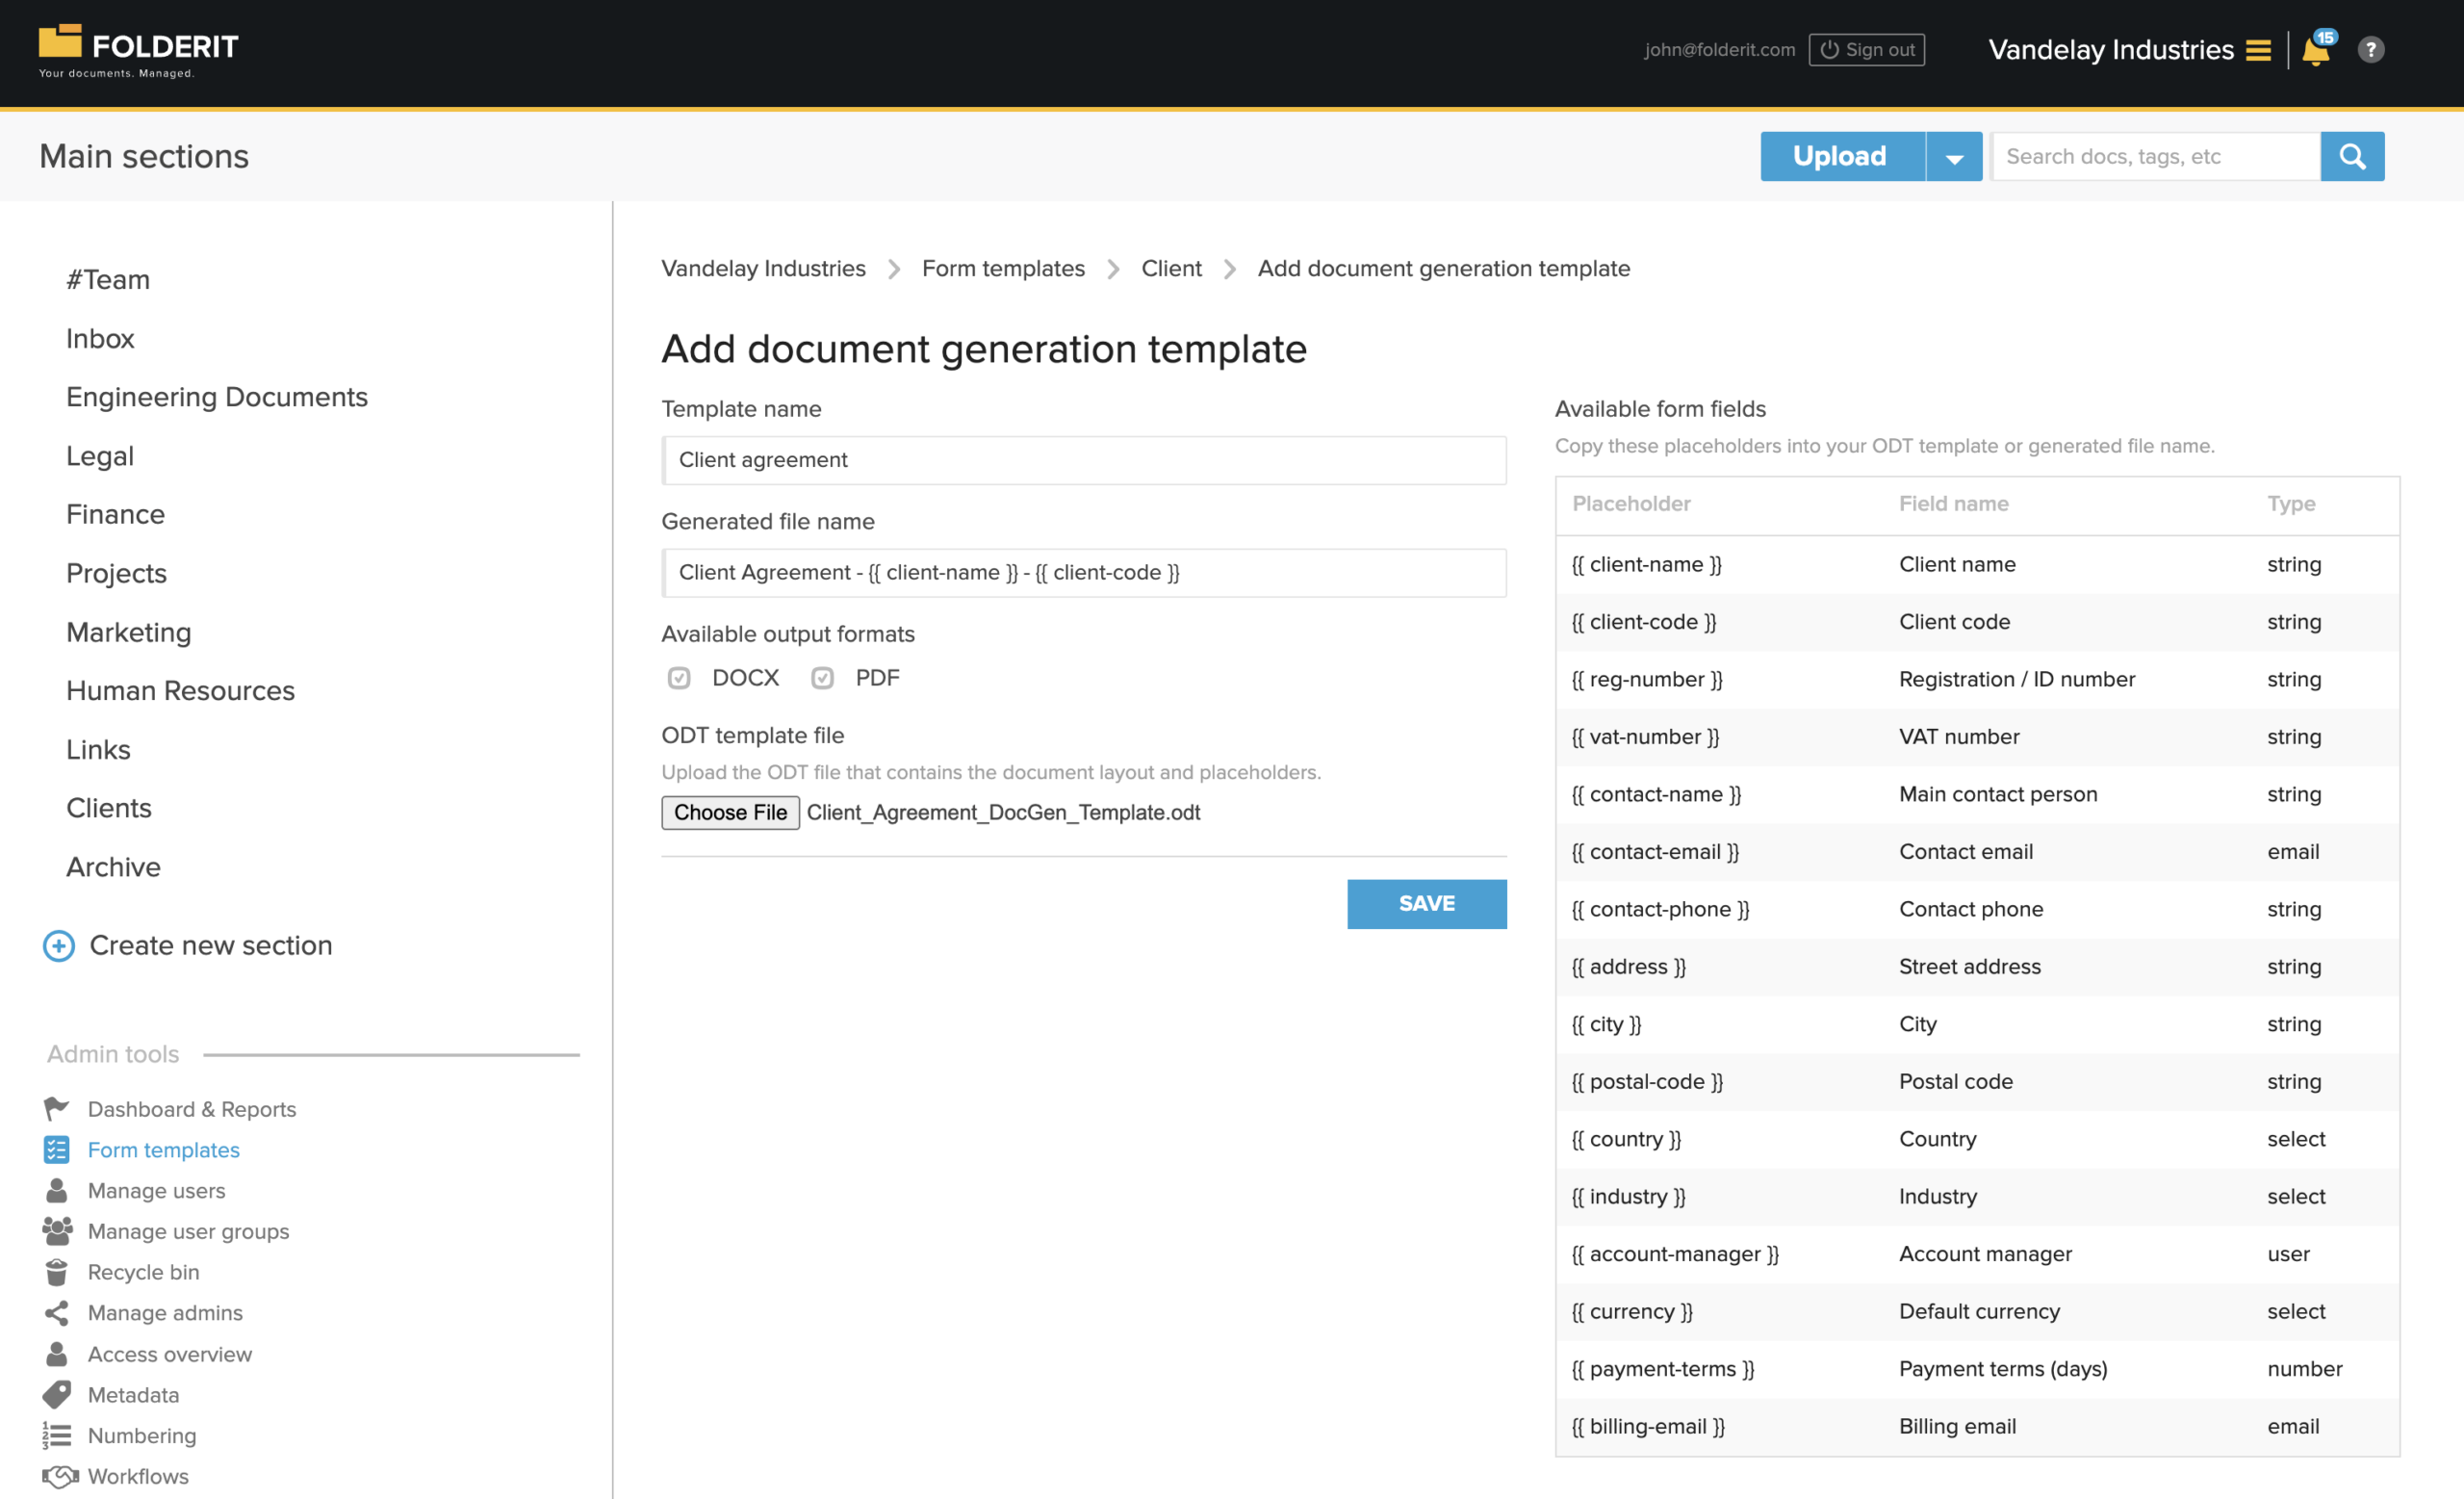Screen dimensions: 2464x1499
Task: Go to Form templates breadcrumb
Action: (x=1003, y=268)
